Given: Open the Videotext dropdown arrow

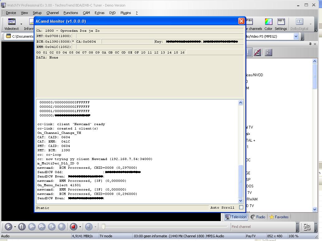Looking at the screenshot, I should tap(21, 24).
